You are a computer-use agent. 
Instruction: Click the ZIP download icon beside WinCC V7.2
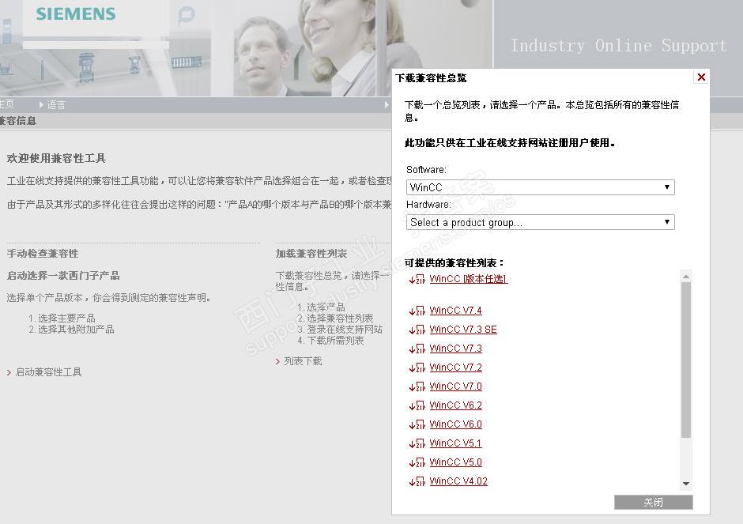point(417,368)
